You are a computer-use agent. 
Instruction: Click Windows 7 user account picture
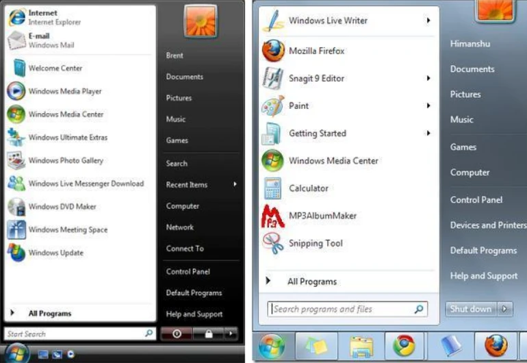coord(495,10)
